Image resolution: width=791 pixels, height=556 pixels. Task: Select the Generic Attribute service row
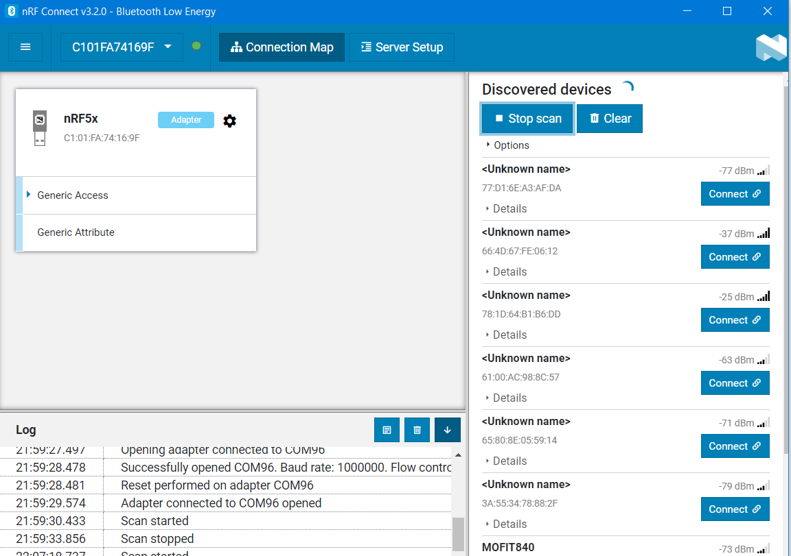click(76, 232)
